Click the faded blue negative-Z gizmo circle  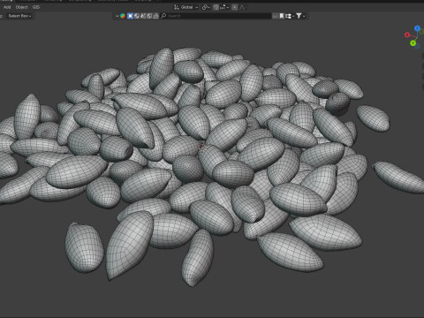pos(418,46)
